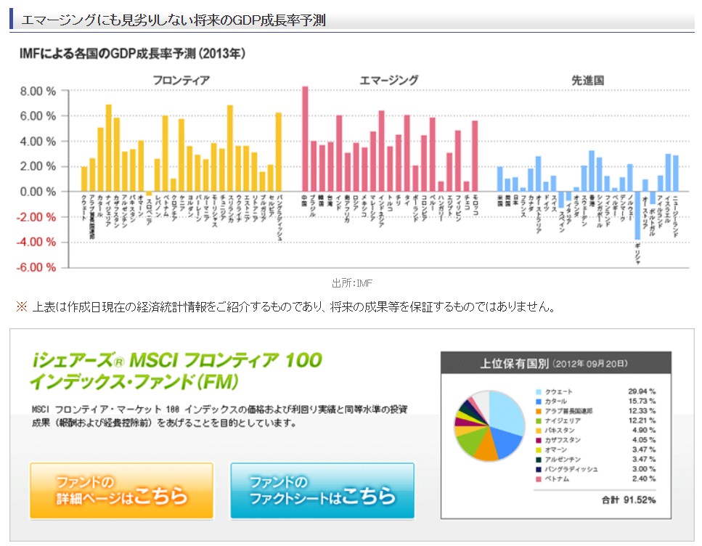The image size is (702, 546).
Task: Click the 3.00 % value
Action: coord(644,469)
